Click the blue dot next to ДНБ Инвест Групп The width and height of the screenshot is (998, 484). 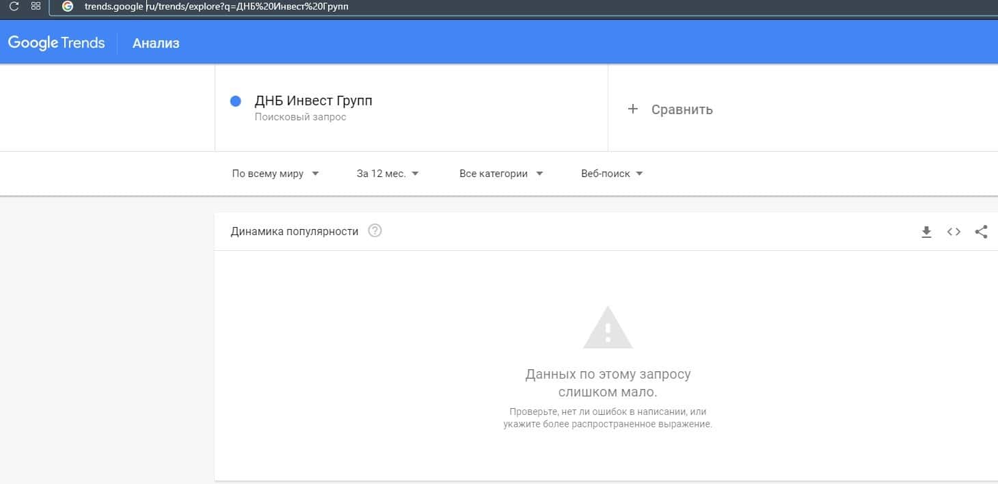236,101
